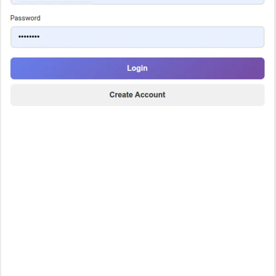The width and height of the screenshot is (276, 276).
Task: Click the first dot in the password field
Action: (x=19, y=37)
